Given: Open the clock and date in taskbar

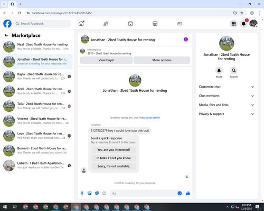Looking at the screenshot, I should (246, 207).
